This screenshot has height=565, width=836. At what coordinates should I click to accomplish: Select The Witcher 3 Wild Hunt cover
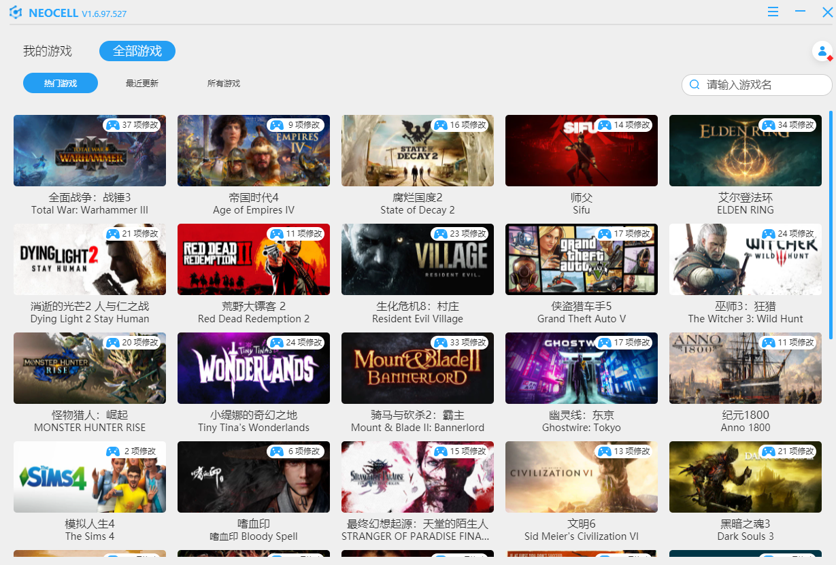[x=746, y=259]
